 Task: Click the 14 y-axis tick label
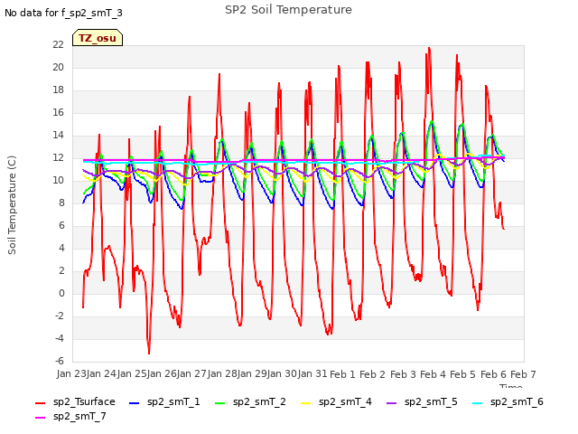click(x=58, y=135)
